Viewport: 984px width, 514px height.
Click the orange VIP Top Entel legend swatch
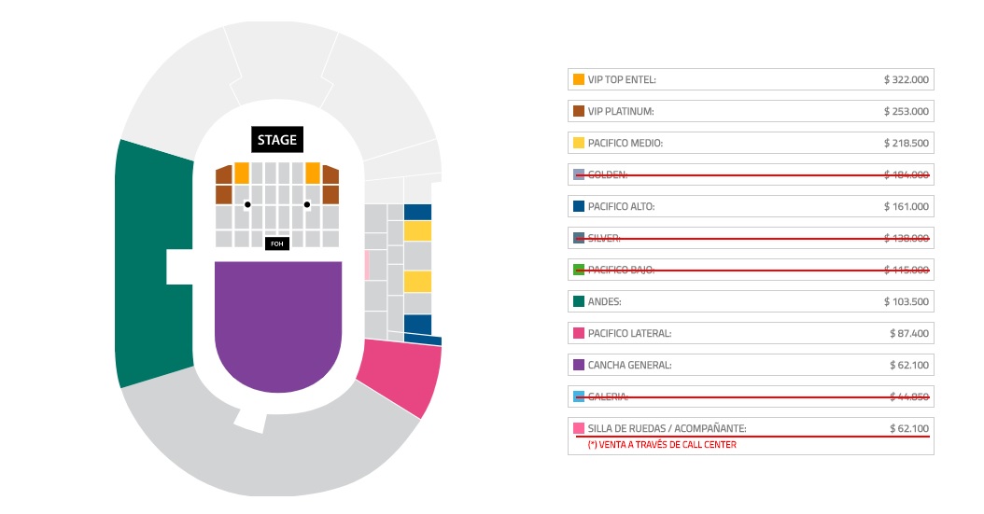(579, 80)
